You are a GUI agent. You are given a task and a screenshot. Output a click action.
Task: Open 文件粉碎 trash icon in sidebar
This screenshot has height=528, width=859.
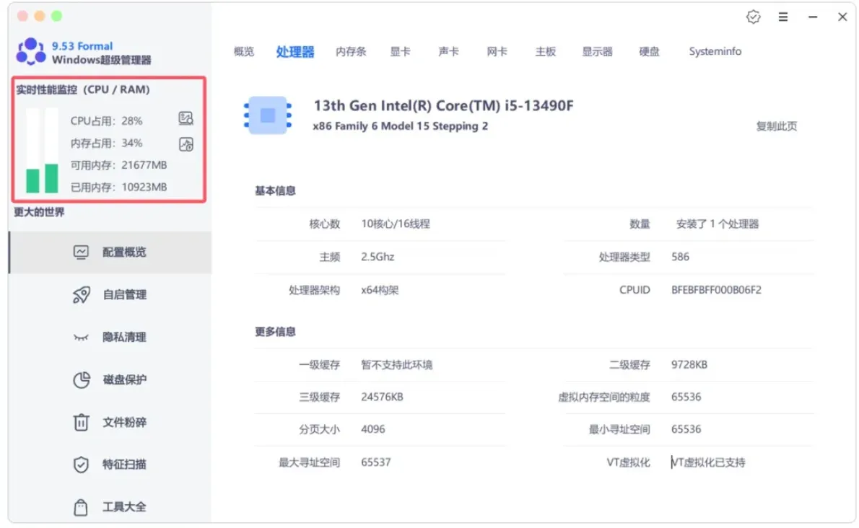point(81,422)
